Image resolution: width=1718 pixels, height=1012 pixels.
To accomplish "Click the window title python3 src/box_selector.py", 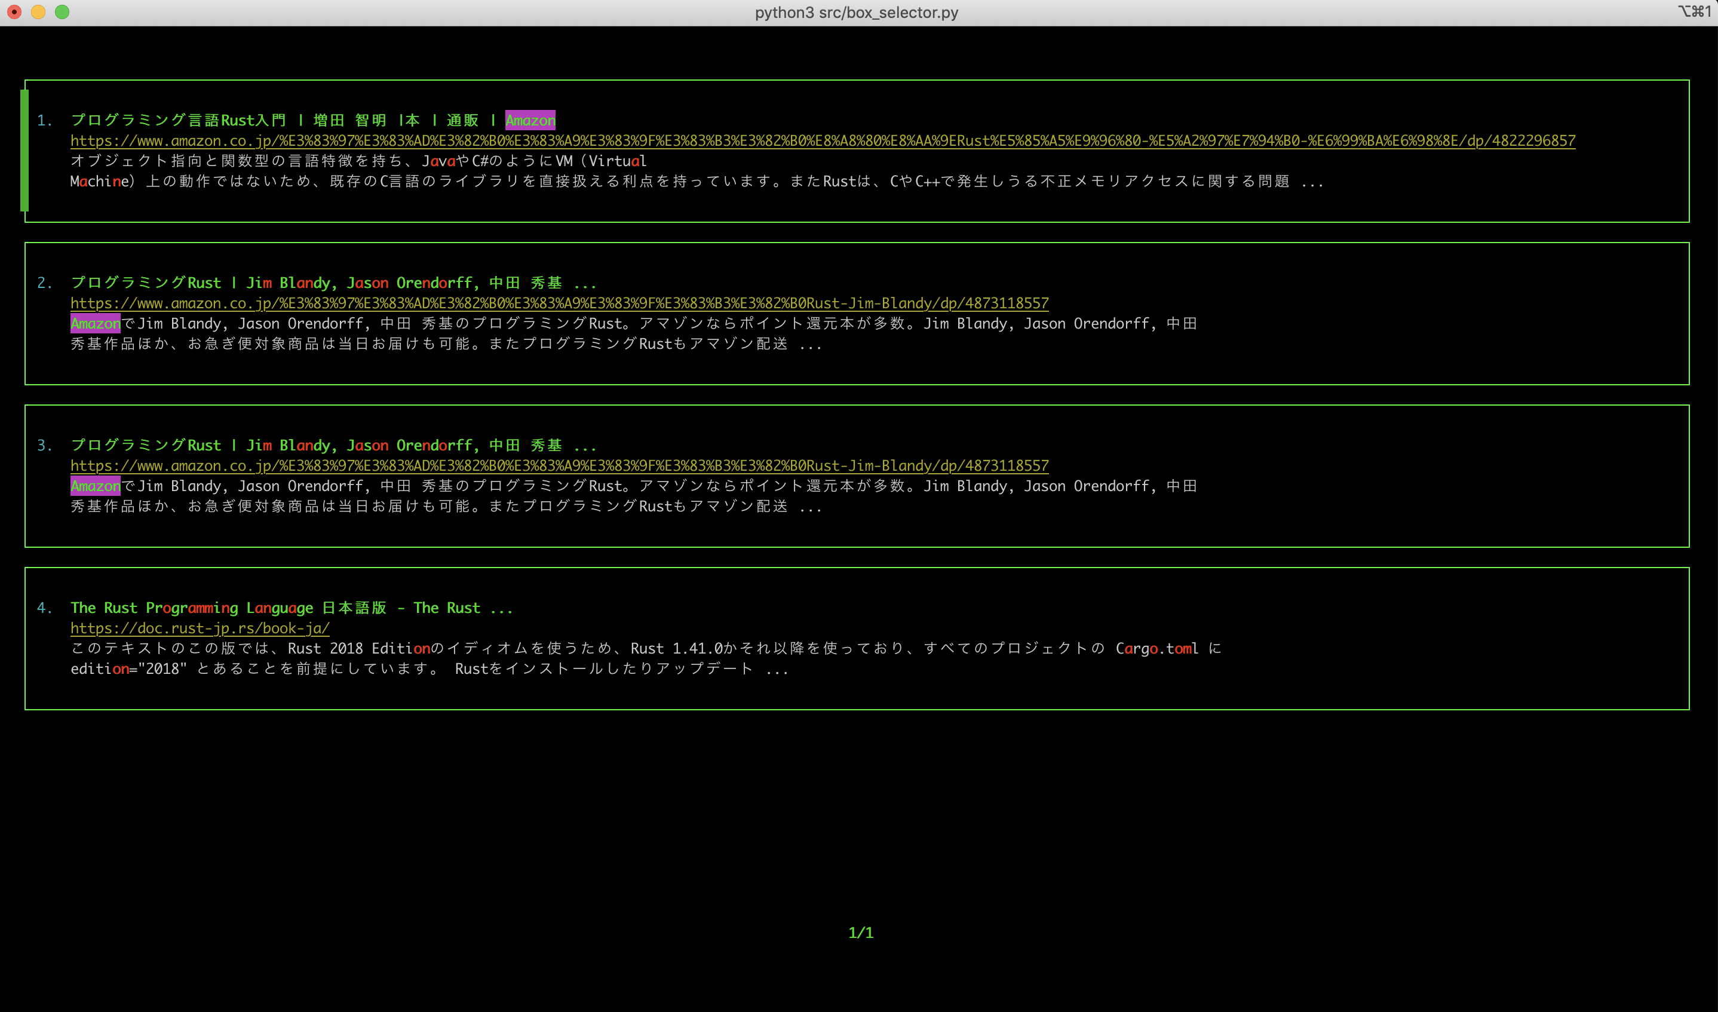I will coord(856,13).
